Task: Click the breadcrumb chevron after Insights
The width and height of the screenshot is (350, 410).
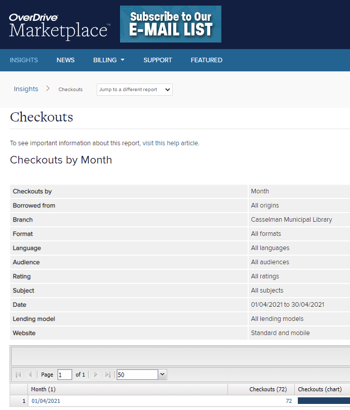Action: click(x=48, y=89)
